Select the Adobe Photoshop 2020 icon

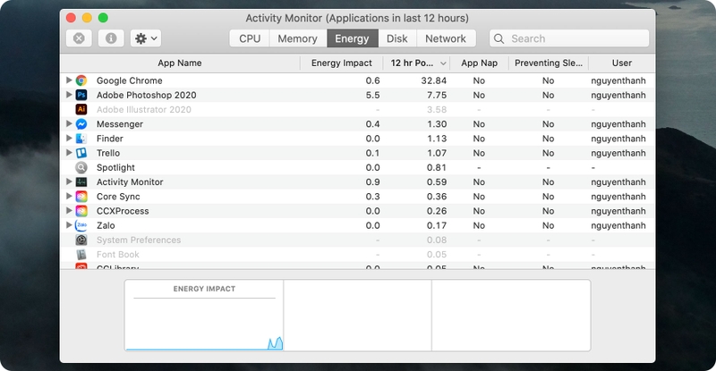[81, 95]
